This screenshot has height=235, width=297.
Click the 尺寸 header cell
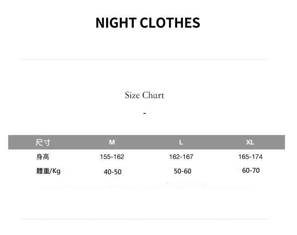pos(43,142)
